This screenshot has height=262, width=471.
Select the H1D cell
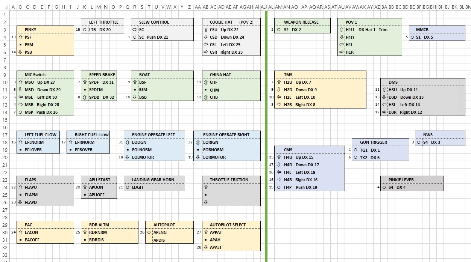coord(373,37)
